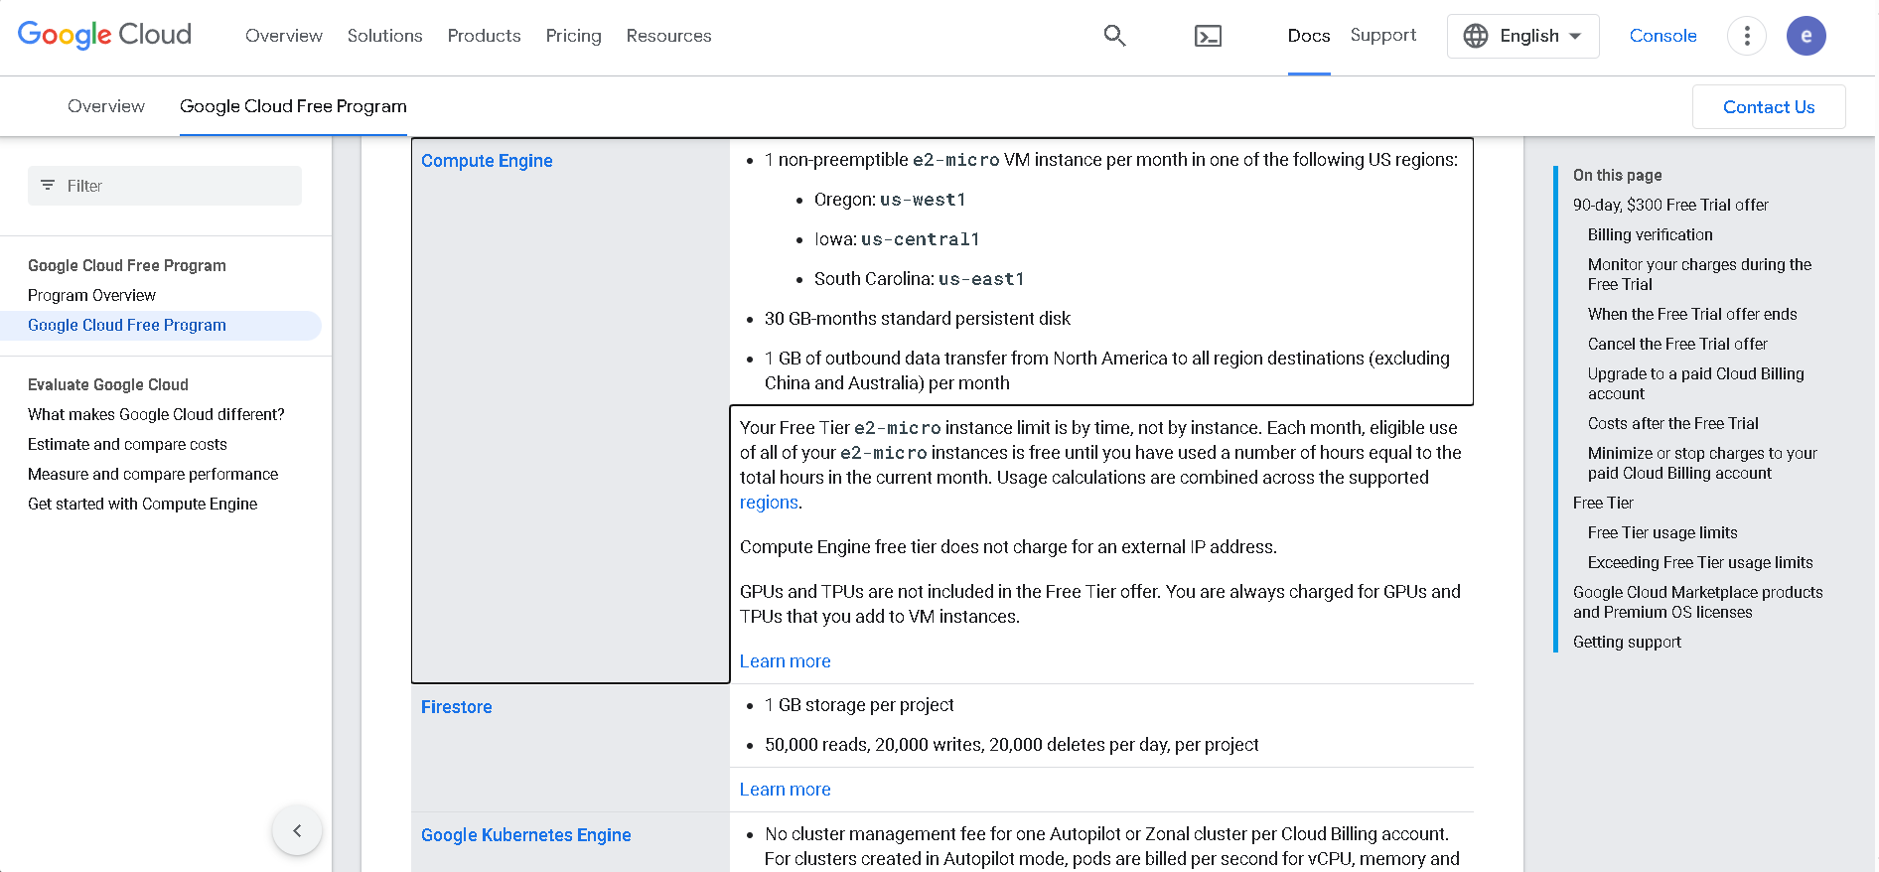Click the South Carolina us-east1 region text

click(x=919, y=279)
